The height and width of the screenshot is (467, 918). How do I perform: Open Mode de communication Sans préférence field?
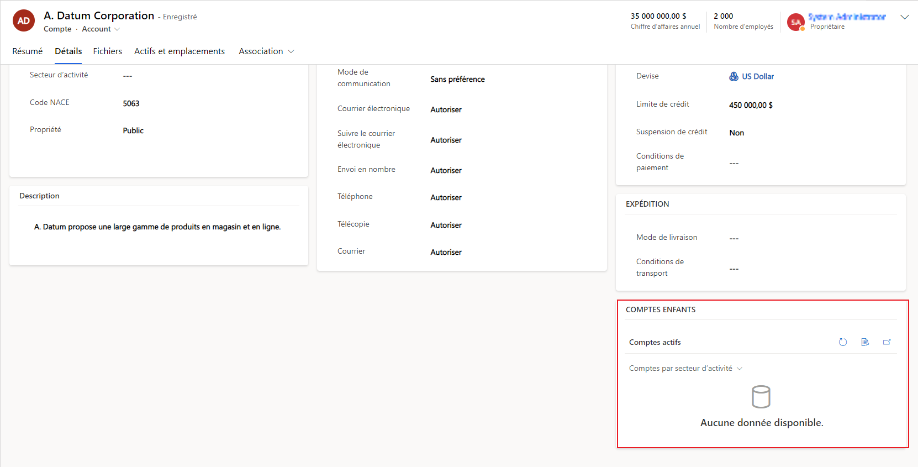pos(458,79)
